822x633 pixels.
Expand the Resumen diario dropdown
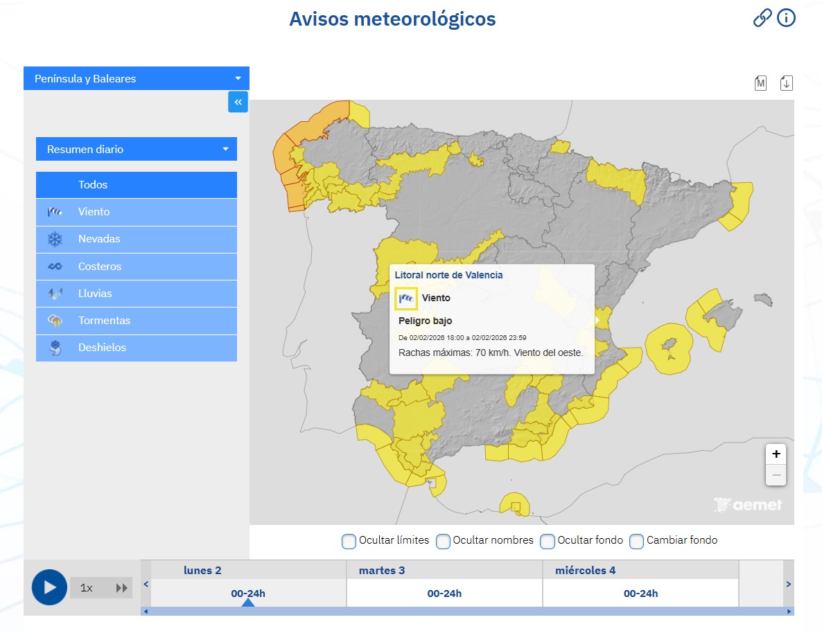(x=136, y=149)
